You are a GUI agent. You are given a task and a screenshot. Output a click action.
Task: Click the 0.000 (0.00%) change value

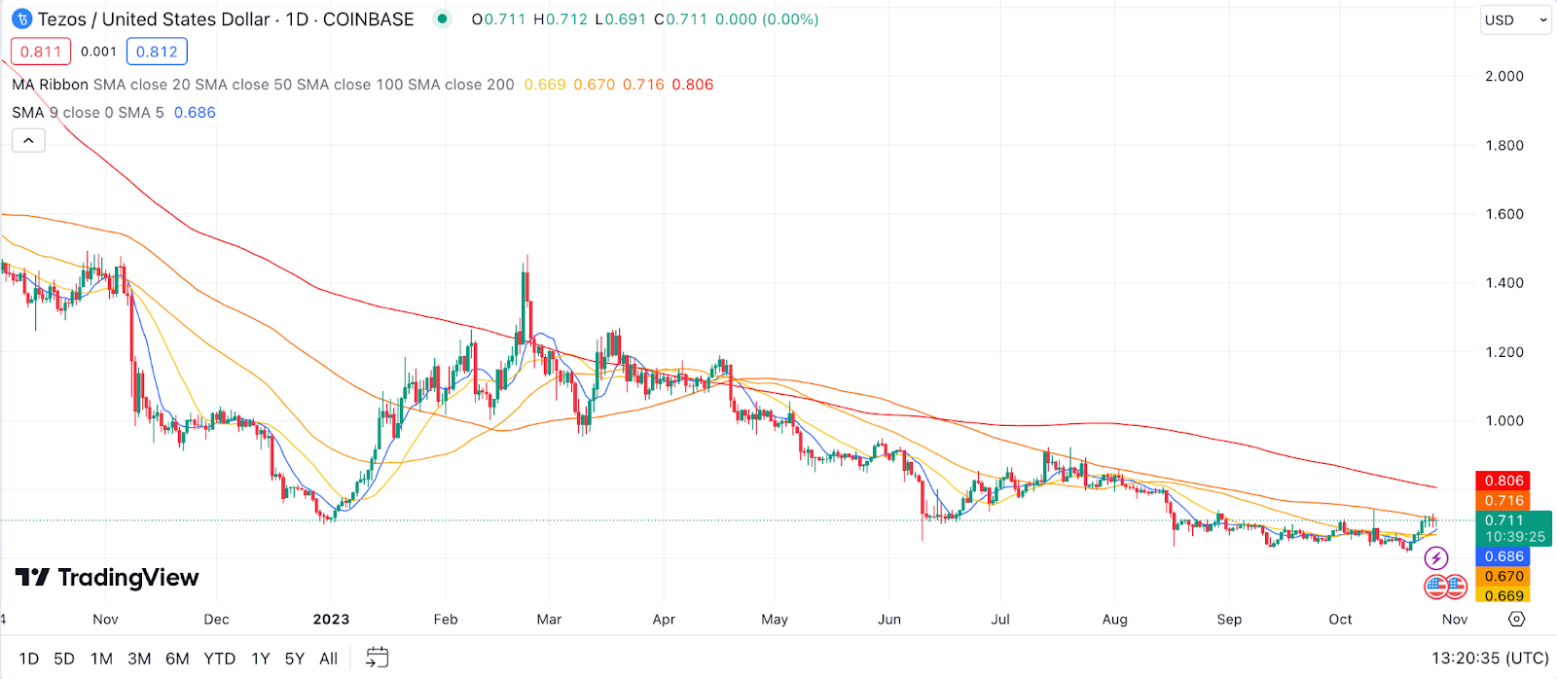(x=767, y=19)
